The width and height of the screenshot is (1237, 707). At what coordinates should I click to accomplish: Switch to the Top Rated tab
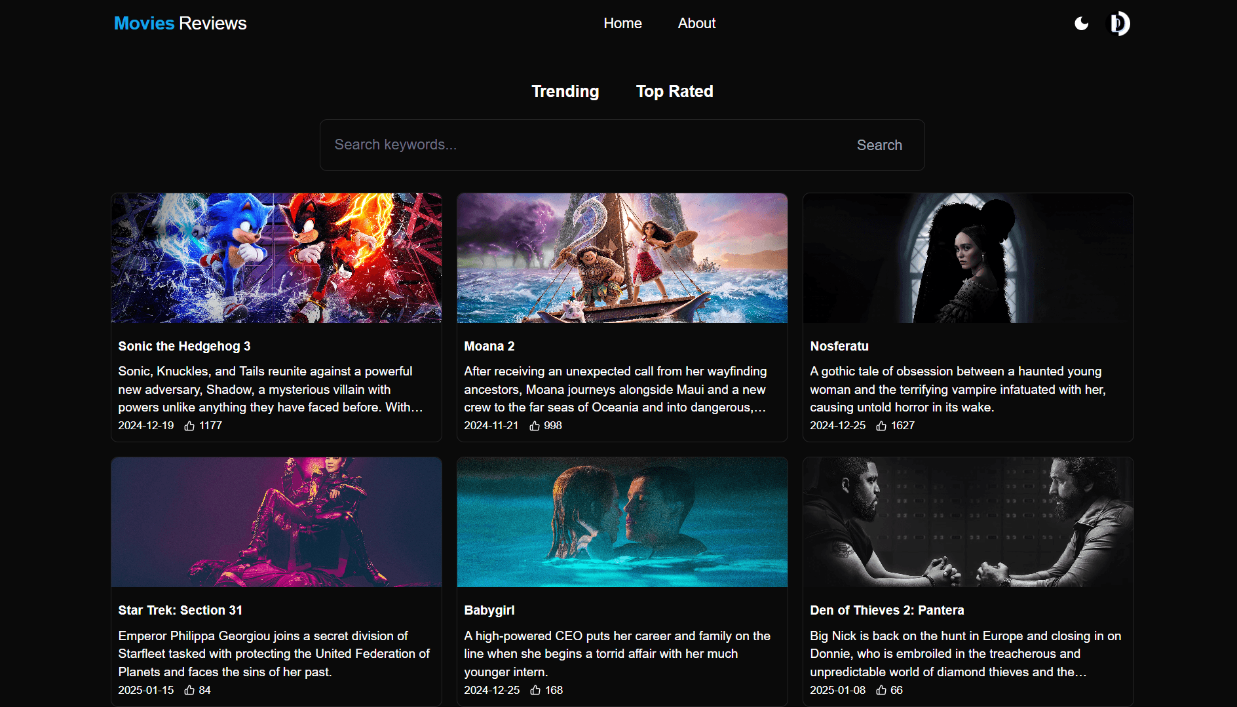[x=674, y=91]
